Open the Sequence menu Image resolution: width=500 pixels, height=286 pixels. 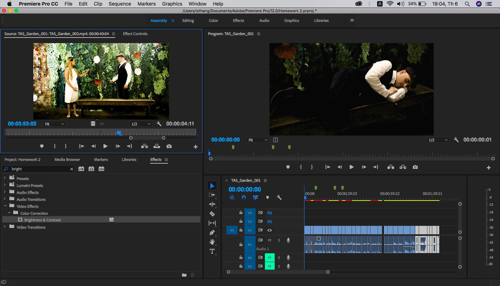(x=120, y=4)
